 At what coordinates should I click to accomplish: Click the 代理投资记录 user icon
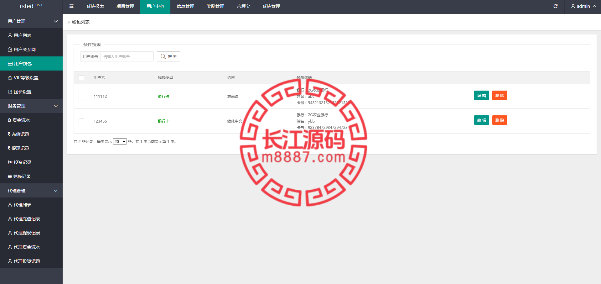pyautogui.click(x=10, y=261)
